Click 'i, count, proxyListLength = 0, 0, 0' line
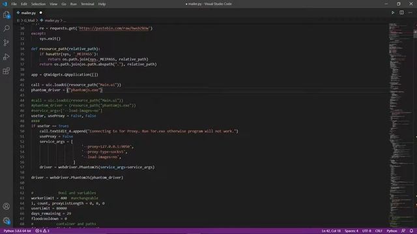This screenshot has height=234, width=417. [68, 203]
